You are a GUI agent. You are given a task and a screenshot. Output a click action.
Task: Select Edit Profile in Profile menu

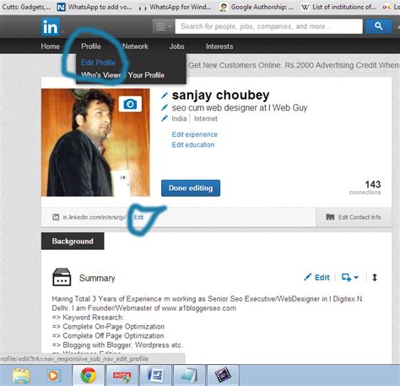pos(98,63)
